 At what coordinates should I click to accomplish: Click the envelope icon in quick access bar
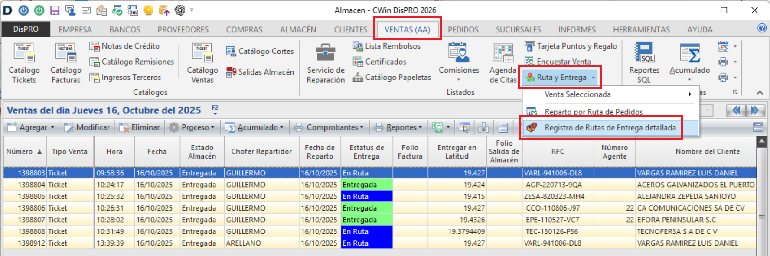tap(86, 10)
